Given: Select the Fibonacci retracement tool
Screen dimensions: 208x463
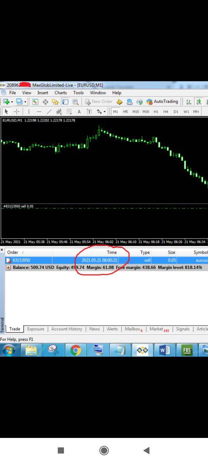Looking at the screenshot, I should tap(69, 112).
